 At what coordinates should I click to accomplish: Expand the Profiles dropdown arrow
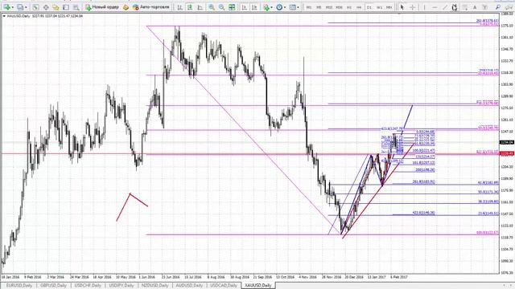tap(26, 7)
